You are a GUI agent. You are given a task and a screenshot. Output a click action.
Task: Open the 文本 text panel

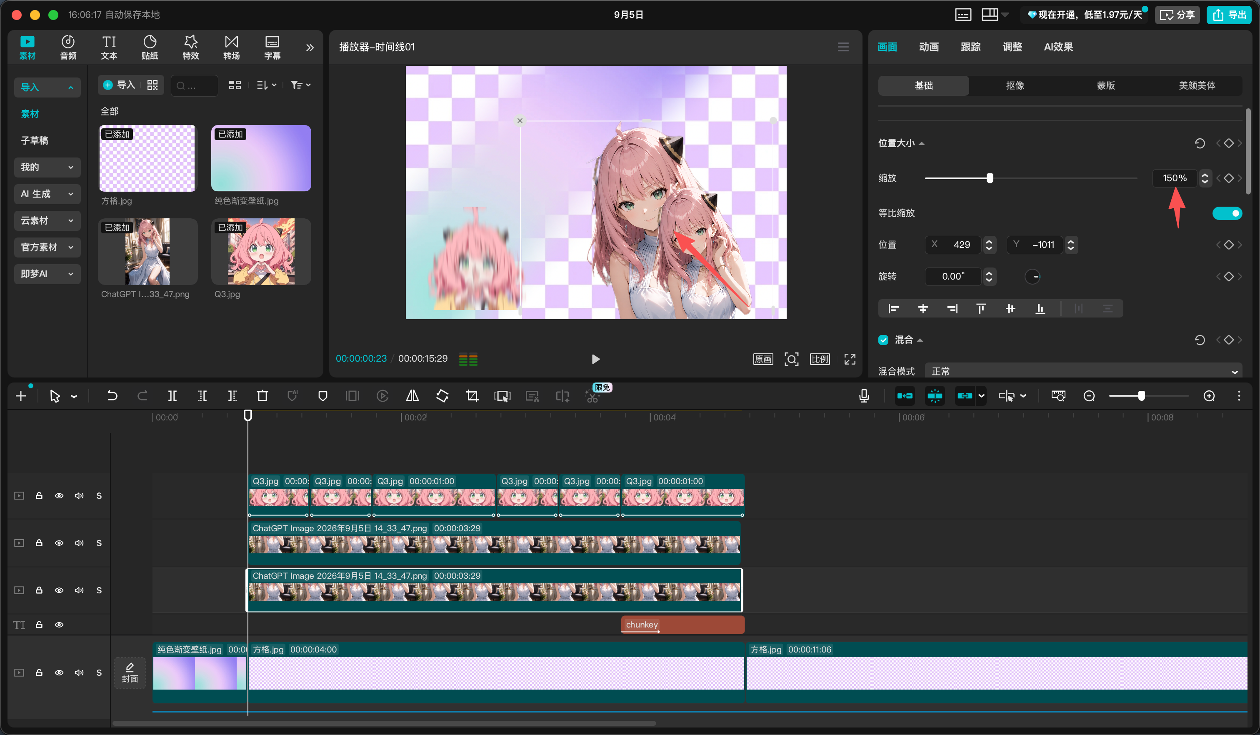tap(109, 47)
